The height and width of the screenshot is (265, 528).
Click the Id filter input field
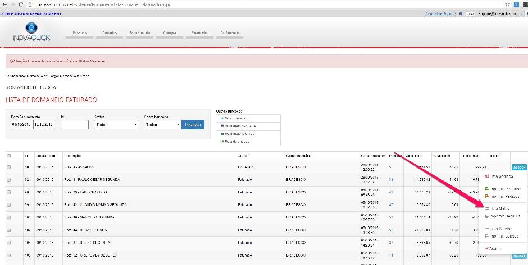click(x=74, y=125)
